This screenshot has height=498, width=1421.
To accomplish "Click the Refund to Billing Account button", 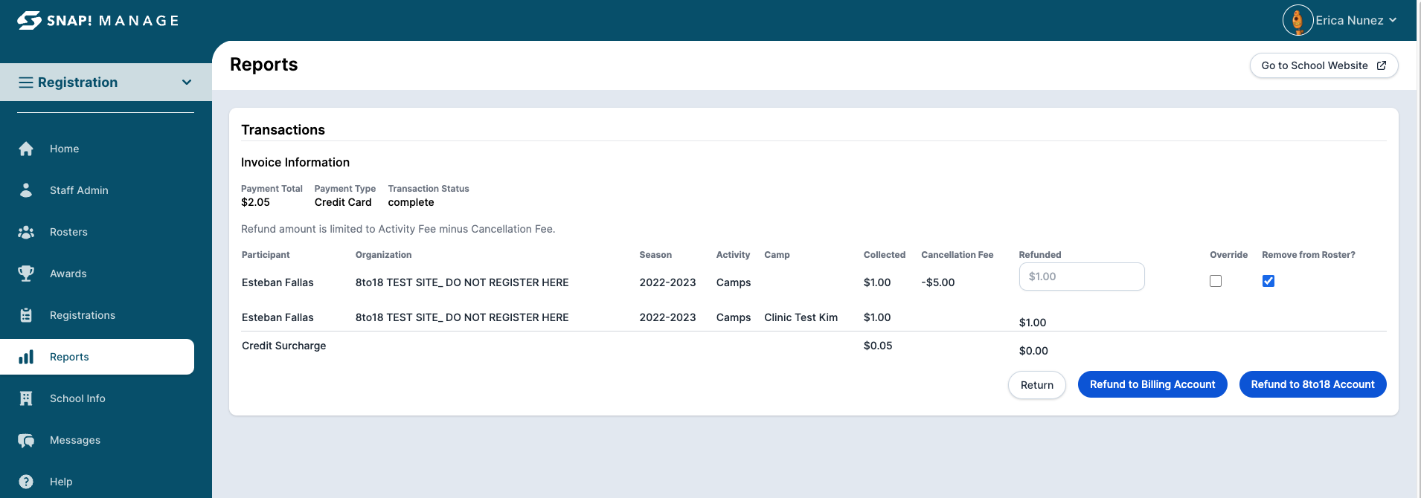I will tap(1152, 384).
